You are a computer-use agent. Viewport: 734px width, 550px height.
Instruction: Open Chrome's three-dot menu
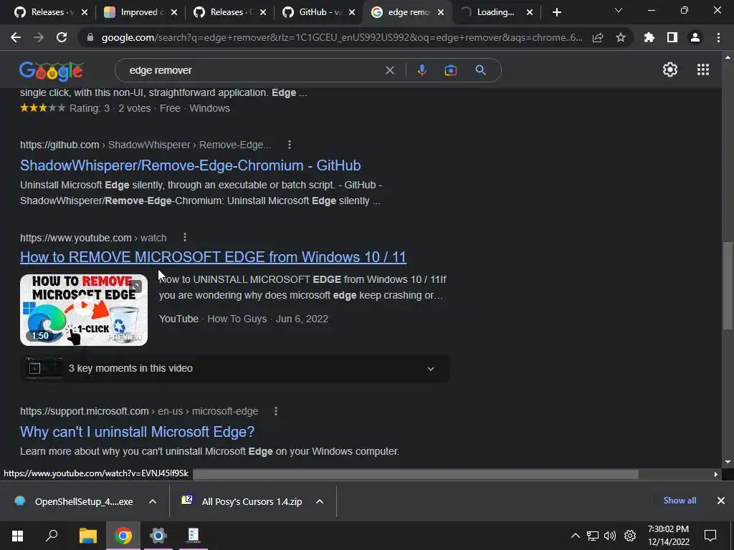(x=718, y=37)
